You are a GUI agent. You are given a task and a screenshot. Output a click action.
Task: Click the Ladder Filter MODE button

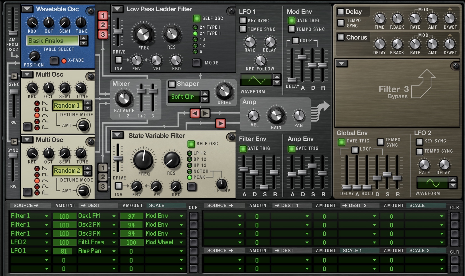(x=196, y=63)
